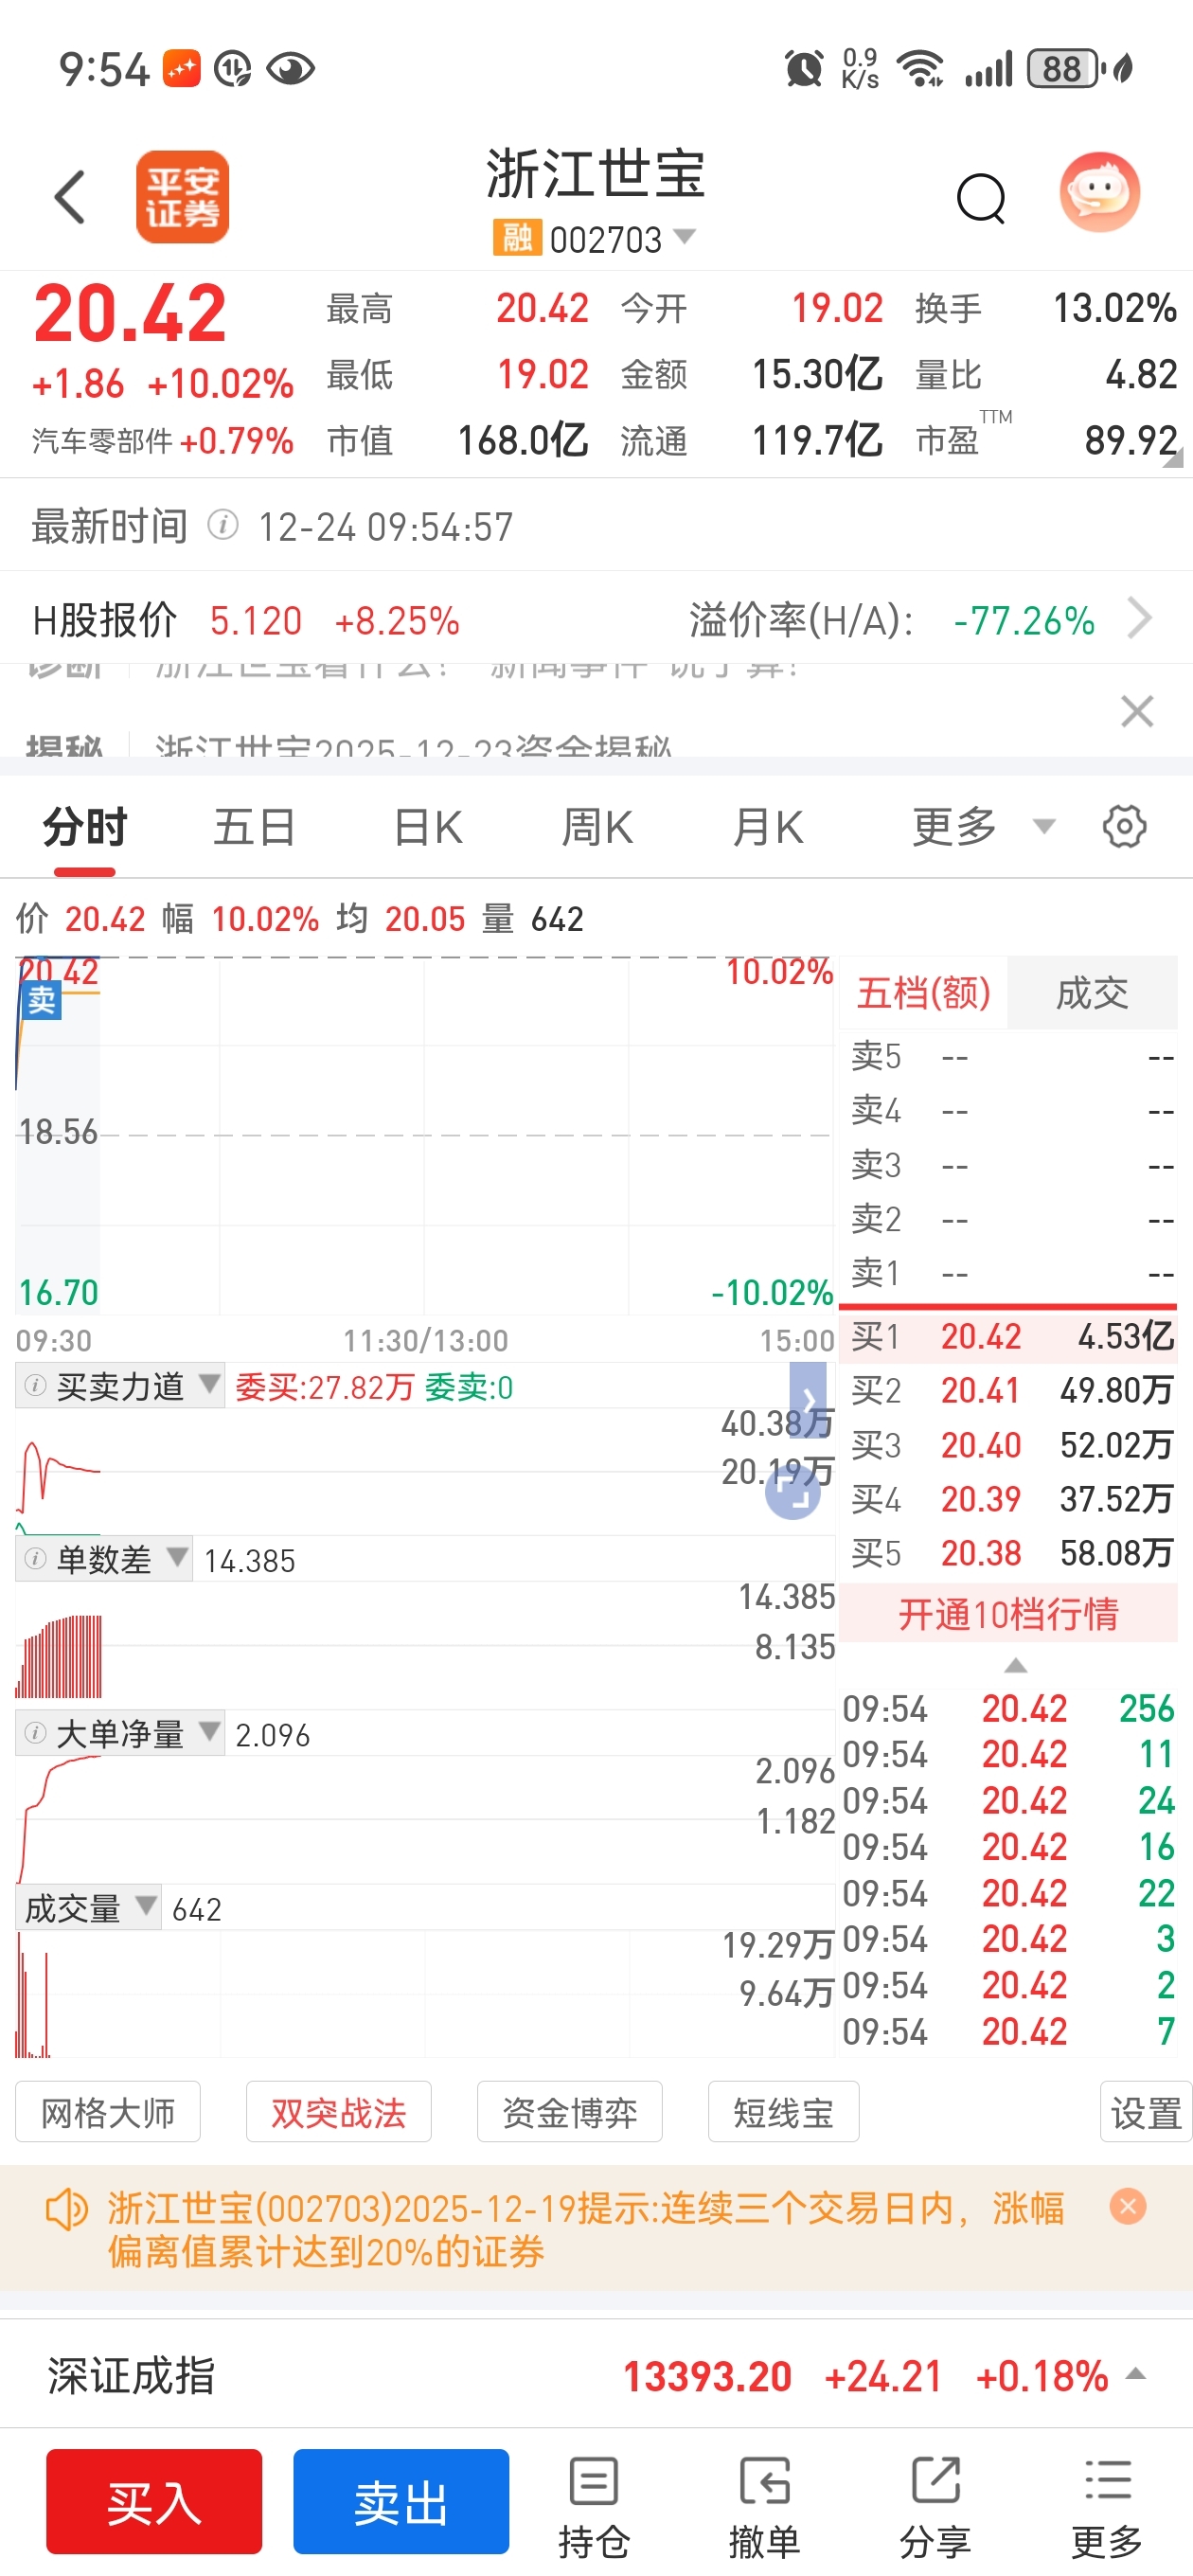The height and width of the screenshot is (2576, 1193).
Task: Open H股报价 details chevron
Action: tap(1139, 619)
